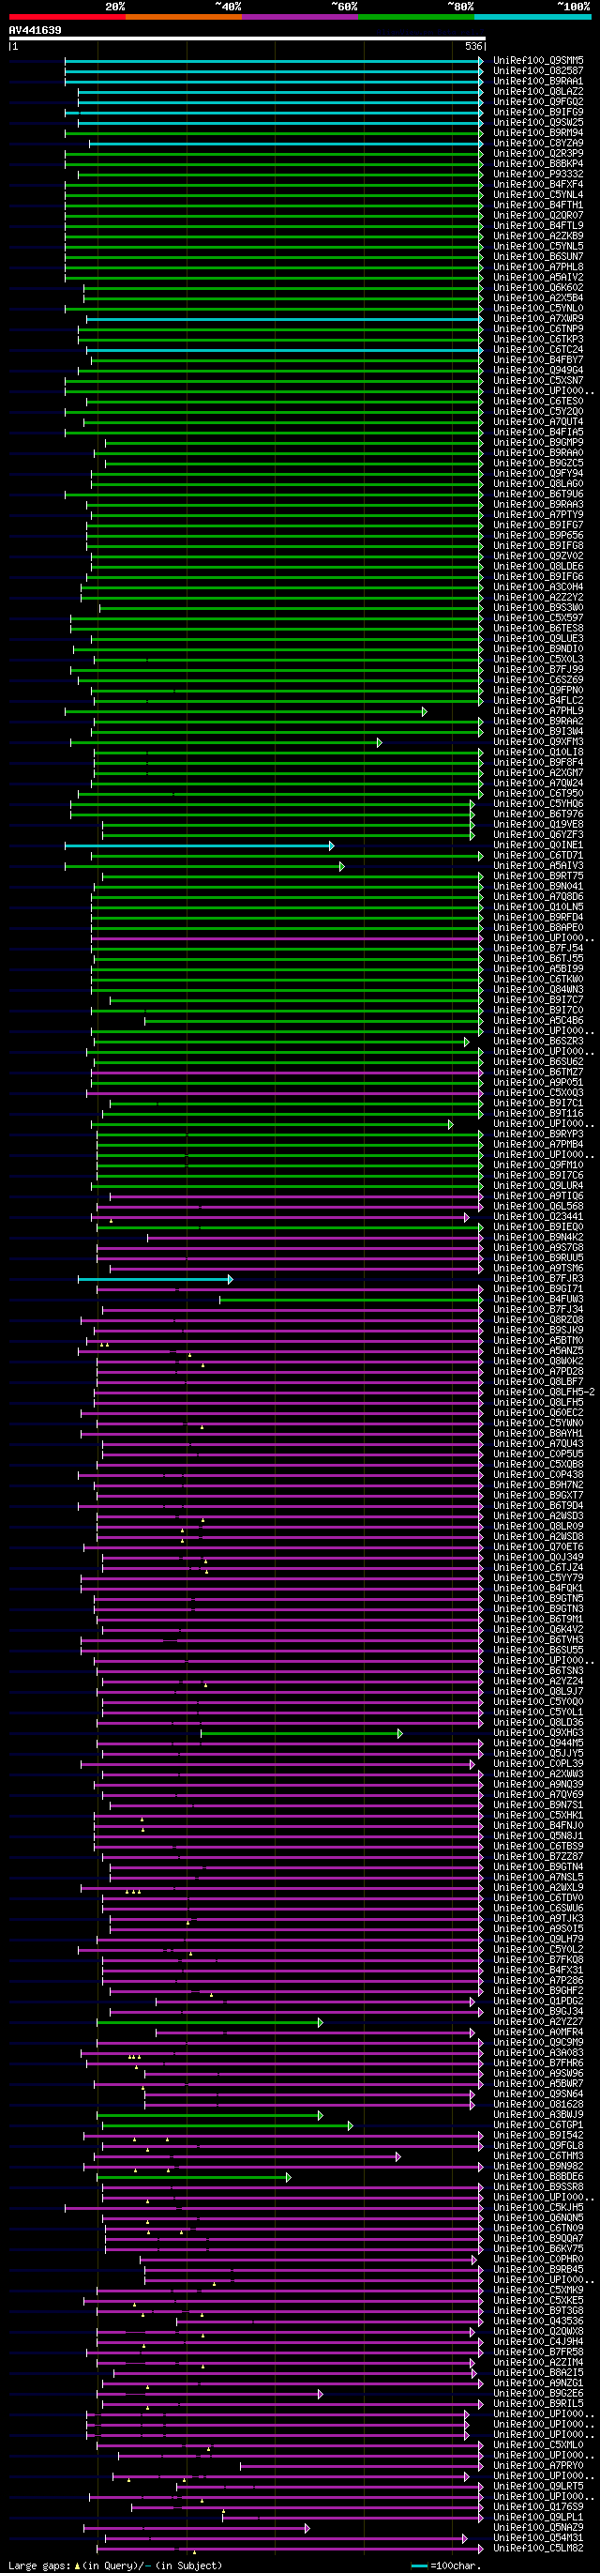Click the =100char scale legend
The height and width of the screenshot is (2573, 600).
click(446, 2565)
